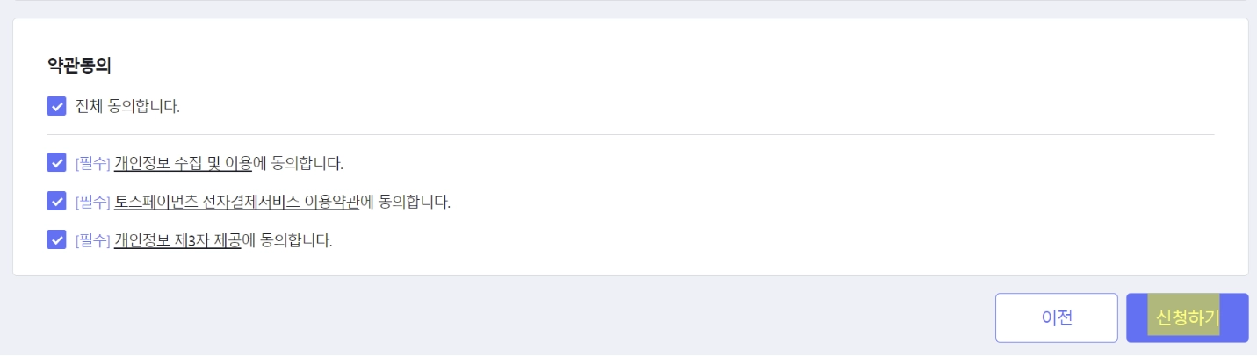Image resolution: width=1257 pixels, height=356 pixels.
Task: Click the 약관동의 section heading
Action: tap(79, 65)
